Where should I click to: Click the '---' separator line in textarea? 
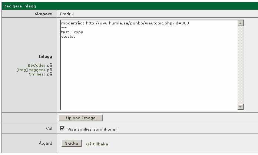[x=64, y=27]
